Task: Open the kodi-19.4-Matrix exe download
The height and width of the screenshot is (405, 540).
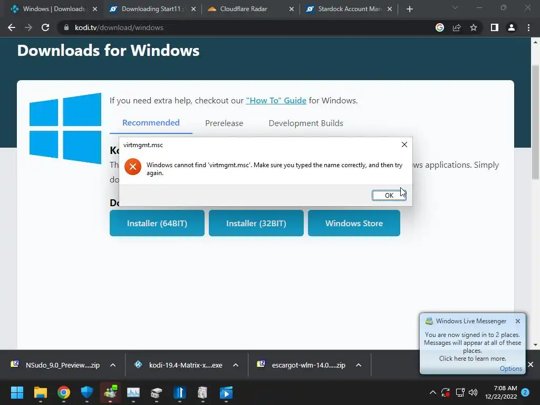Action: 178,365
